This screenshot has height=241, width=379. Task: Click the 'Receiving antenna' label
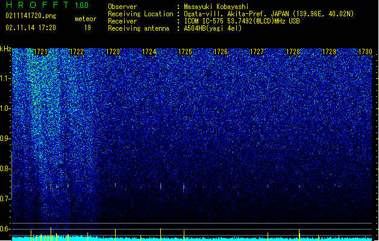point(139,28)
